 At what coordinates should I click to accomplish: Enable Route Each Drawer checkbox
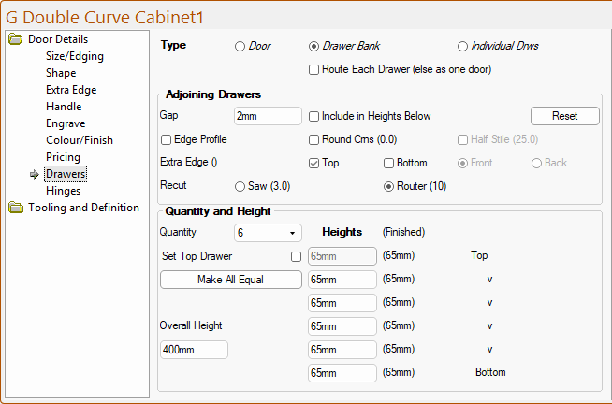point(314,69)
